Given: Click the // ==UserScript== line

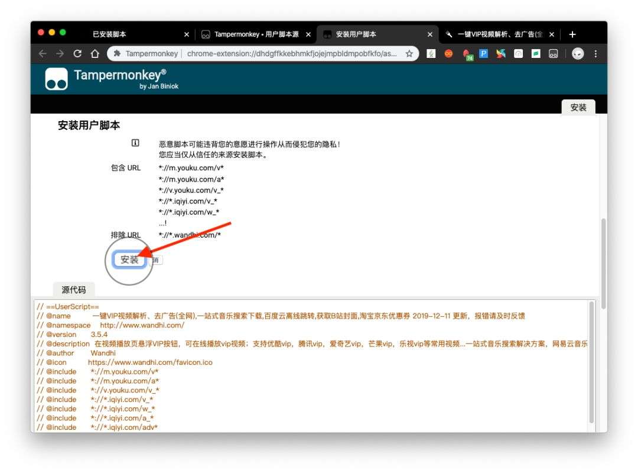Looking at the screenshot, I should [67, 307].
